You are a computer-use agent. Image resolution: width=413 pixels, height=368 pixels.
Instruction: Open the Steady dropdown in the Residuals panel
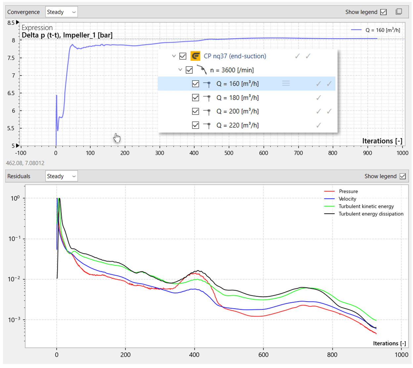pyautogui.click(x=61, y=176)
